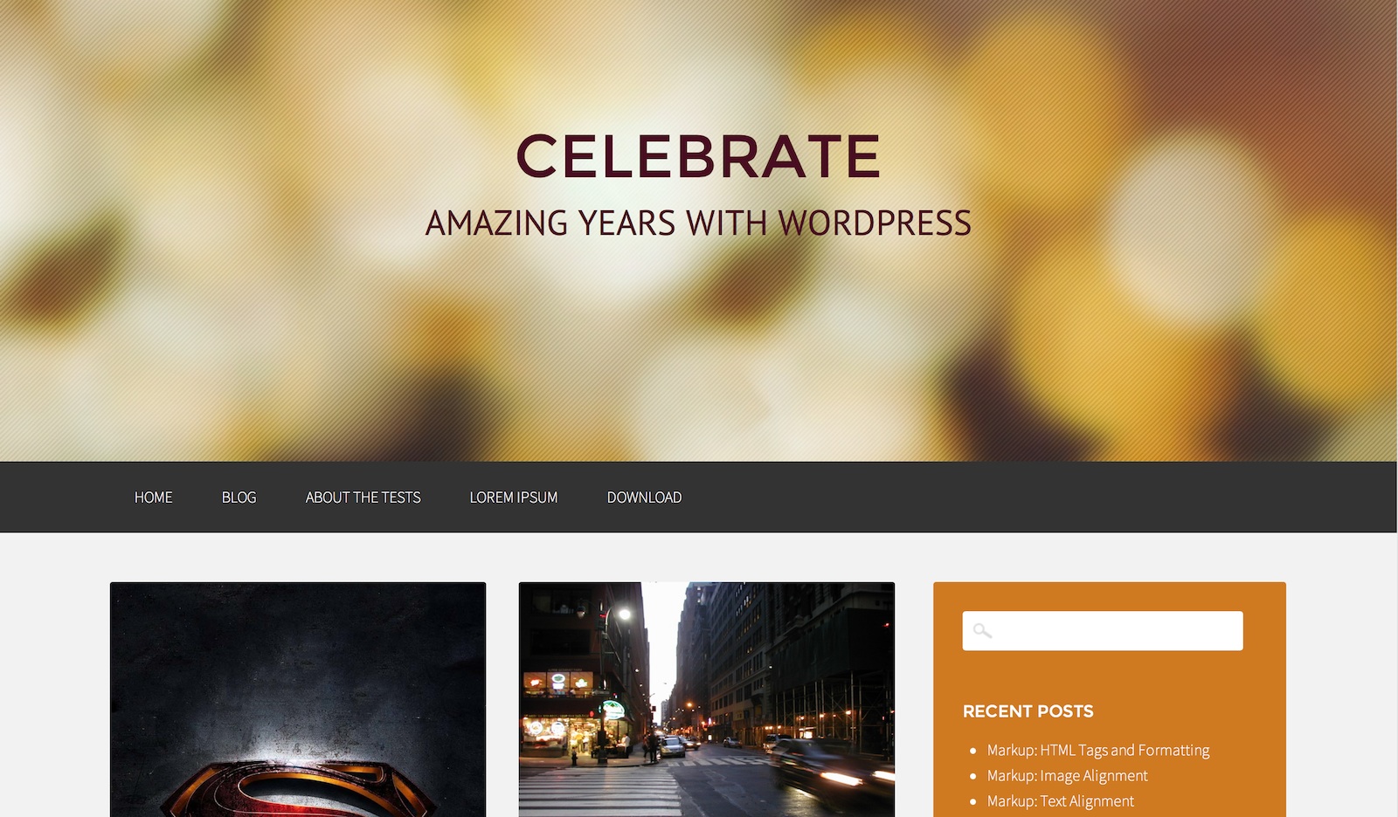The width and height of the screenshot is (1398, 817).
Task: Click the Amazing Years With WordPress tagline
Action: 698,223
